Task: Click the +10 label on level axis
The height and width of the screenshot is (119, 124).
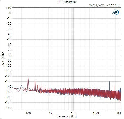Action: coord(8,8)
